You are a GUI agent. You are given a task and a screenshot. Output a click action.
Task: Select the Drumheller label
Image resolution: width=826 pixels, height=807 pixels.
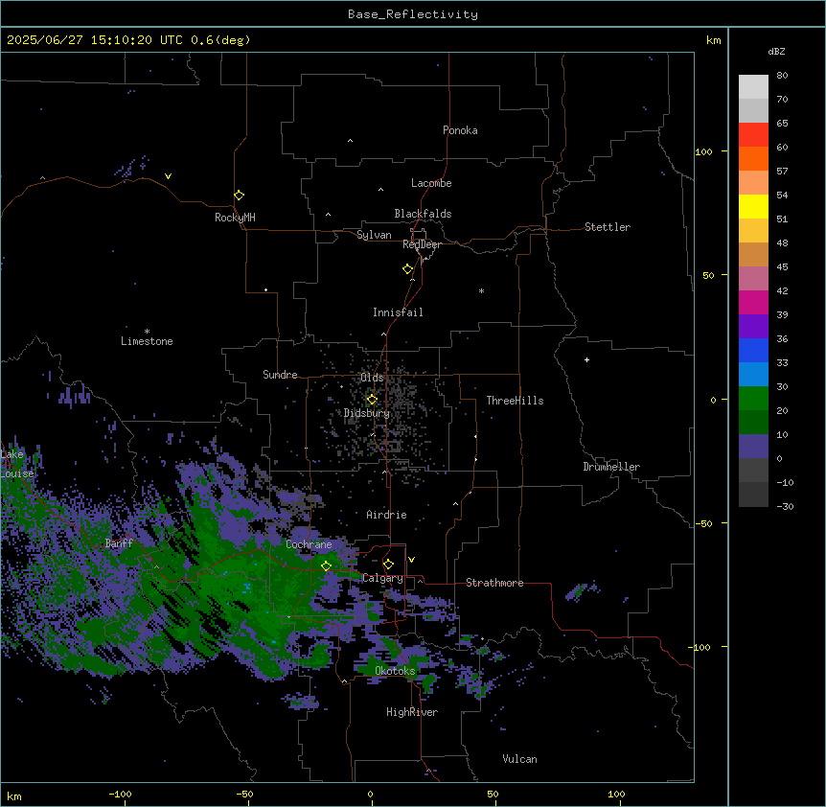(x=611, y=467)
